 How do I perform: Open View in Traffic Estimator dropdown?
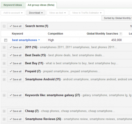[87, 13]
